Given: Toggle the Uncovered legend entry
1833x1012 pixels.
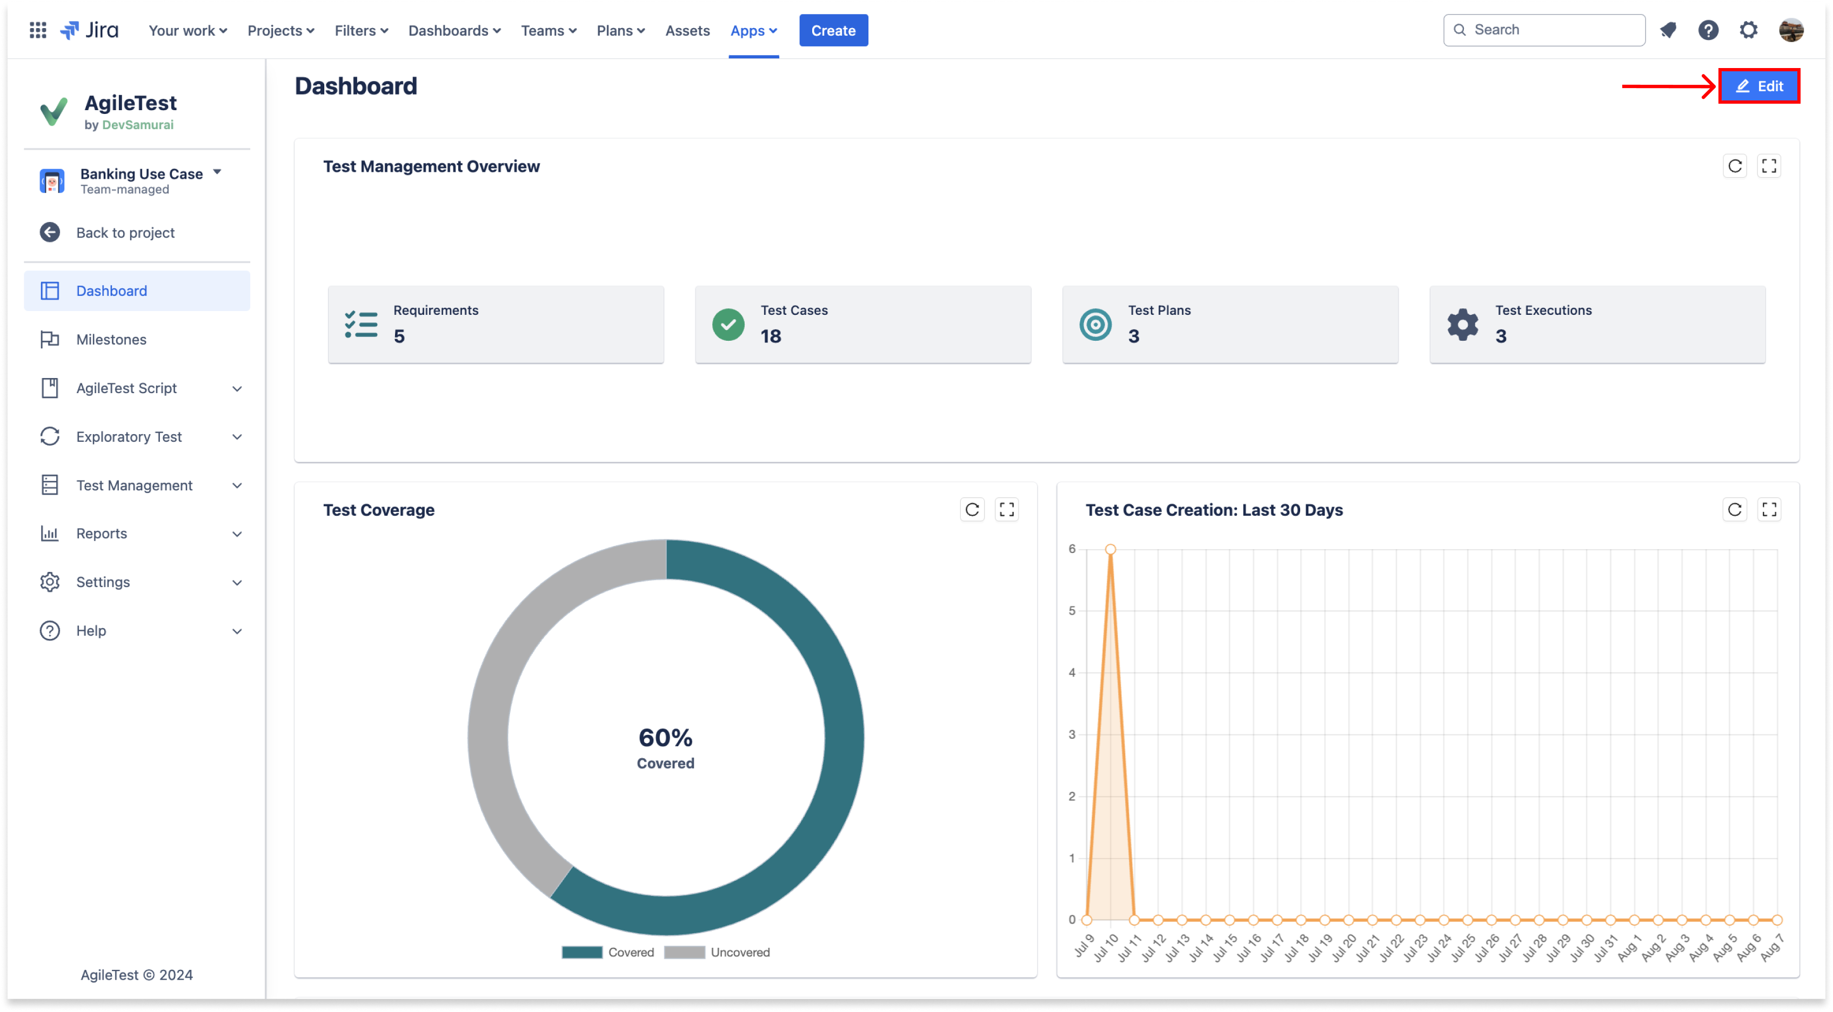Looking at the screenshot, I should coord(717,952).
